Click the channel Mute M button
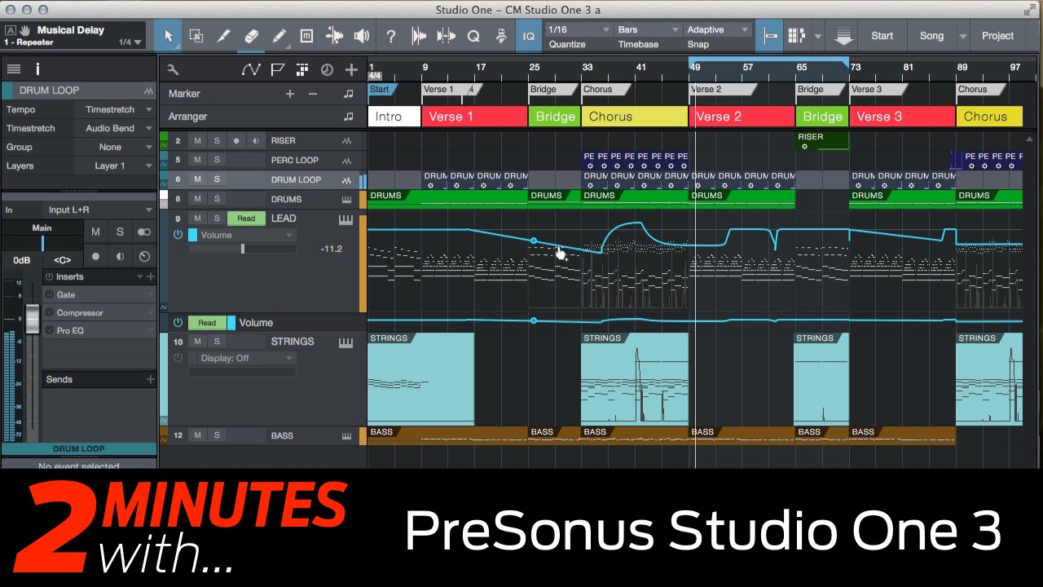Viewport: 1043px width, 587px height. (x=95, y=232)
